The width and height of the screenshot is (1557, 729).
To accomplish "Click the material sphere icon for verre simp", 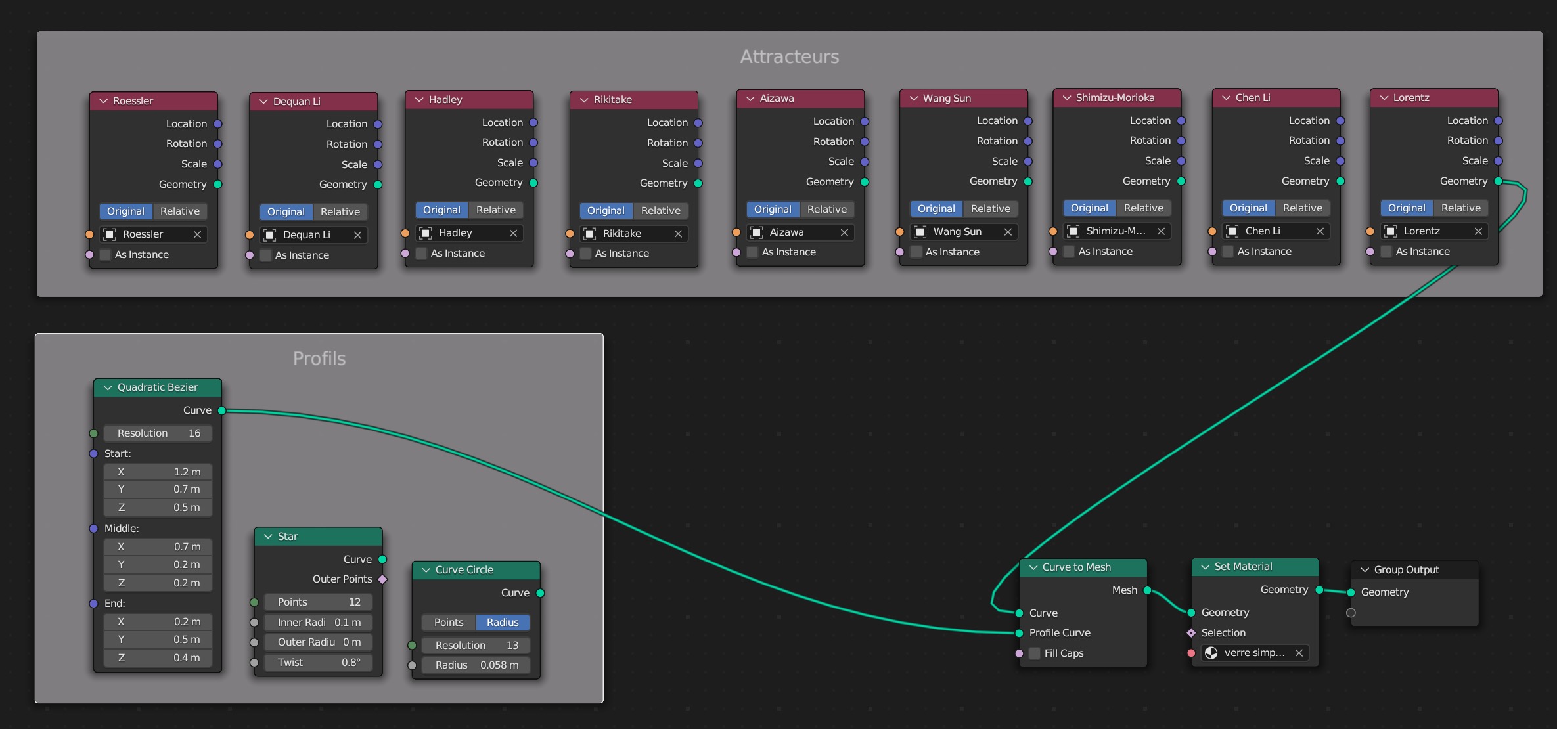I will coord(1211,653).
